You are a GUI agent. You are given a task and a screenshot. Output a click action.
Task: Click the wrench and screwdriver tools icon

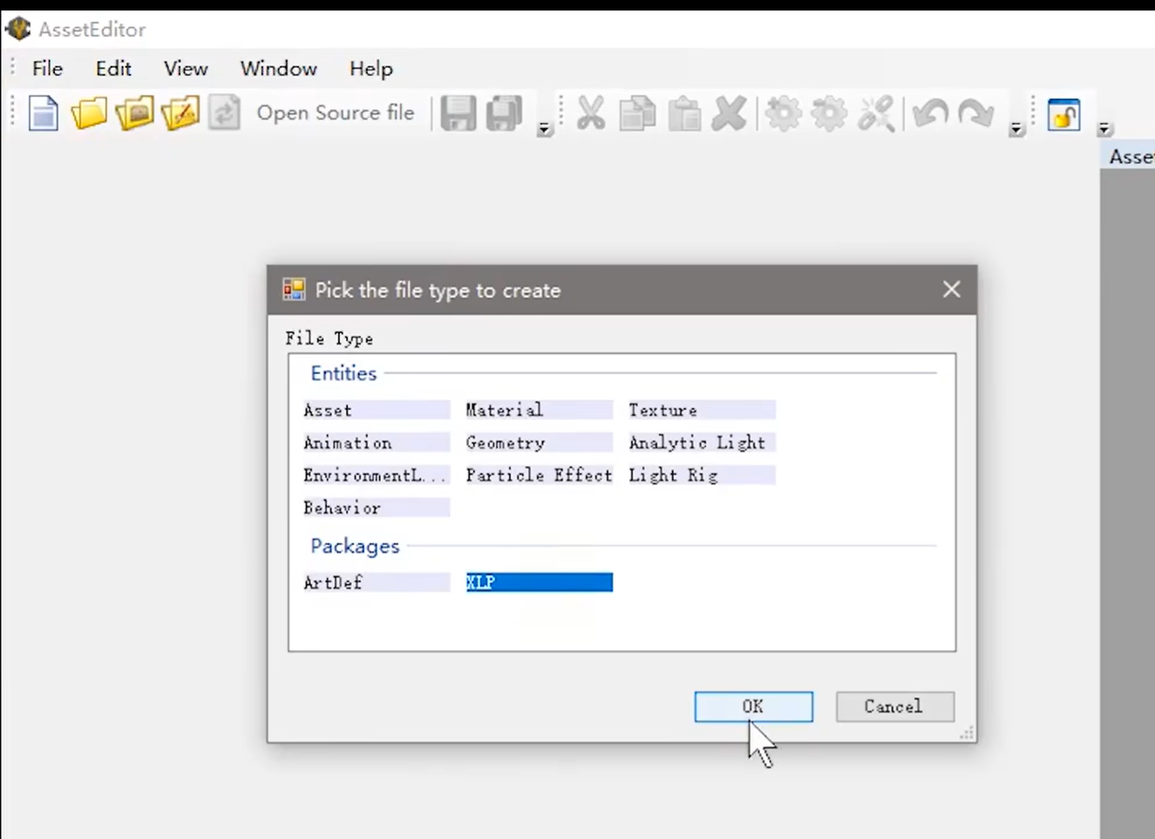tap(876, 113)
